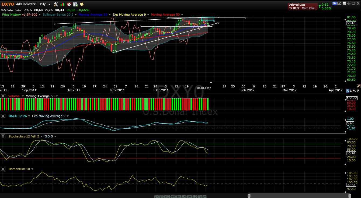Open the chart settings wrench tool
This screenshot has width=361, height=198.
coord(56,4)
